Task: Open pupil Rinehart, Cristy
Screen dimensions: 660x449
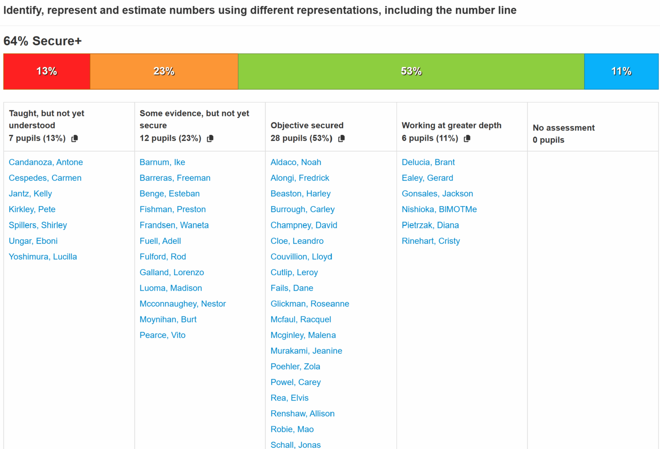Action: point(431,241)
